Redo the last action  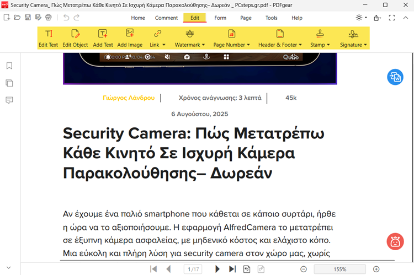click(77, 18)
